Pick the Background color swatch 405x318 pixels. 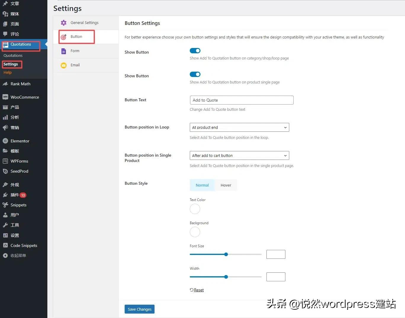pyautogui.click(x=195, y=232)
